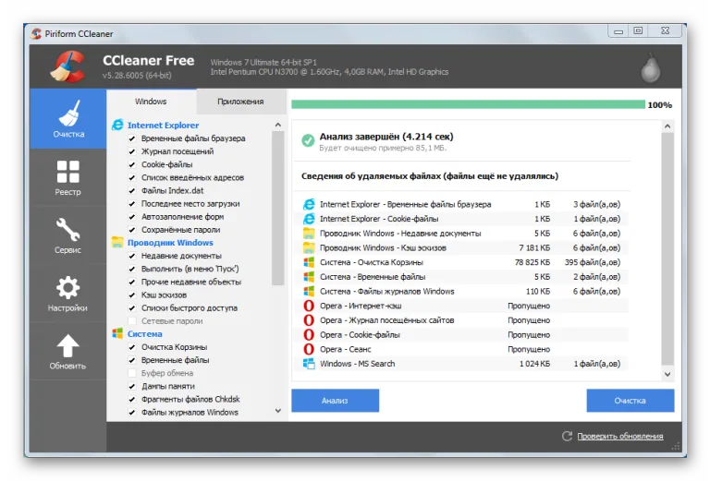
Task: Click the results pane scrollbar thumb
Action: pos(667,248)
